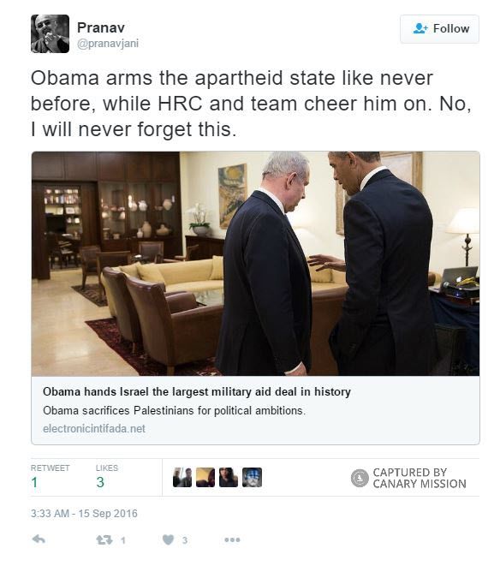The width and height of the screenshot is (500, 566).
Task: Open the three-dot more options menu
Action: coord(232,540)
